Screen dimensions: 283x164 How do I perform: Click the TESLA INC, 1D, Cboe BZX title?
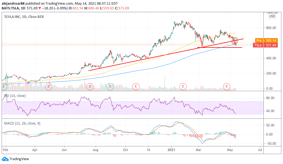[x=24, y=17]
